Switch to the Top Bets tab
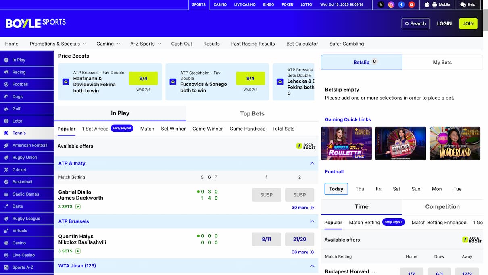Image resolution: width=488 pixels, height=275 pixels. pos(252,114)
